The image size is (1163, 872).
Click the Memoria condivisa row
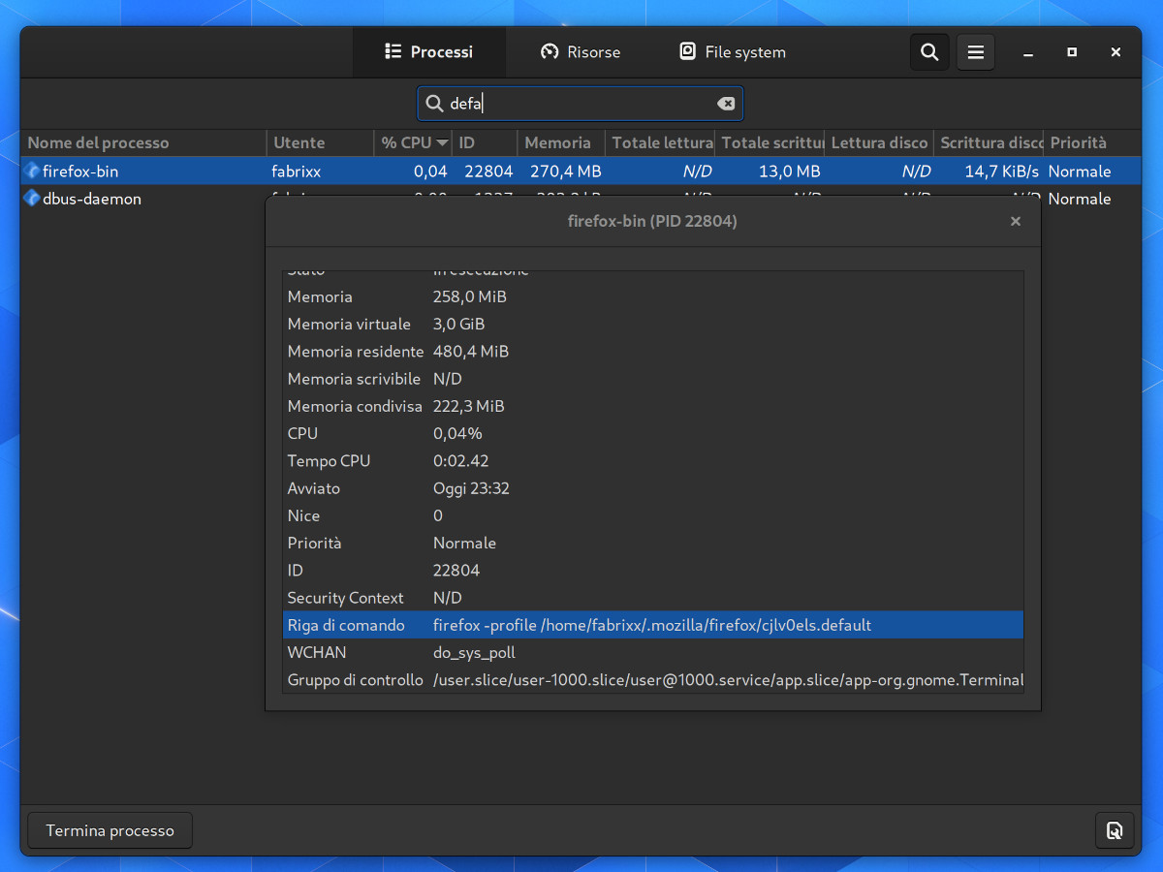pyautogui.click(x=653, y=406)
